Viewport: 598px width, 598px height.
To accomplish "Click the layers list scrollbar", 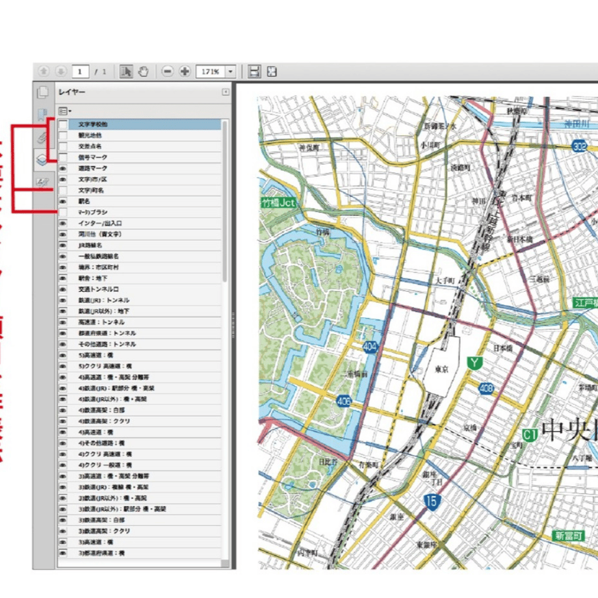I will pos(225,202).
